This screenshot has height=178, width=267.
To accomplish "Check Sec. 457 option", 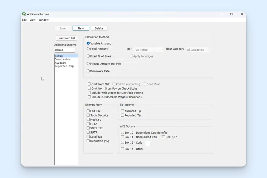I will [163, 137].
